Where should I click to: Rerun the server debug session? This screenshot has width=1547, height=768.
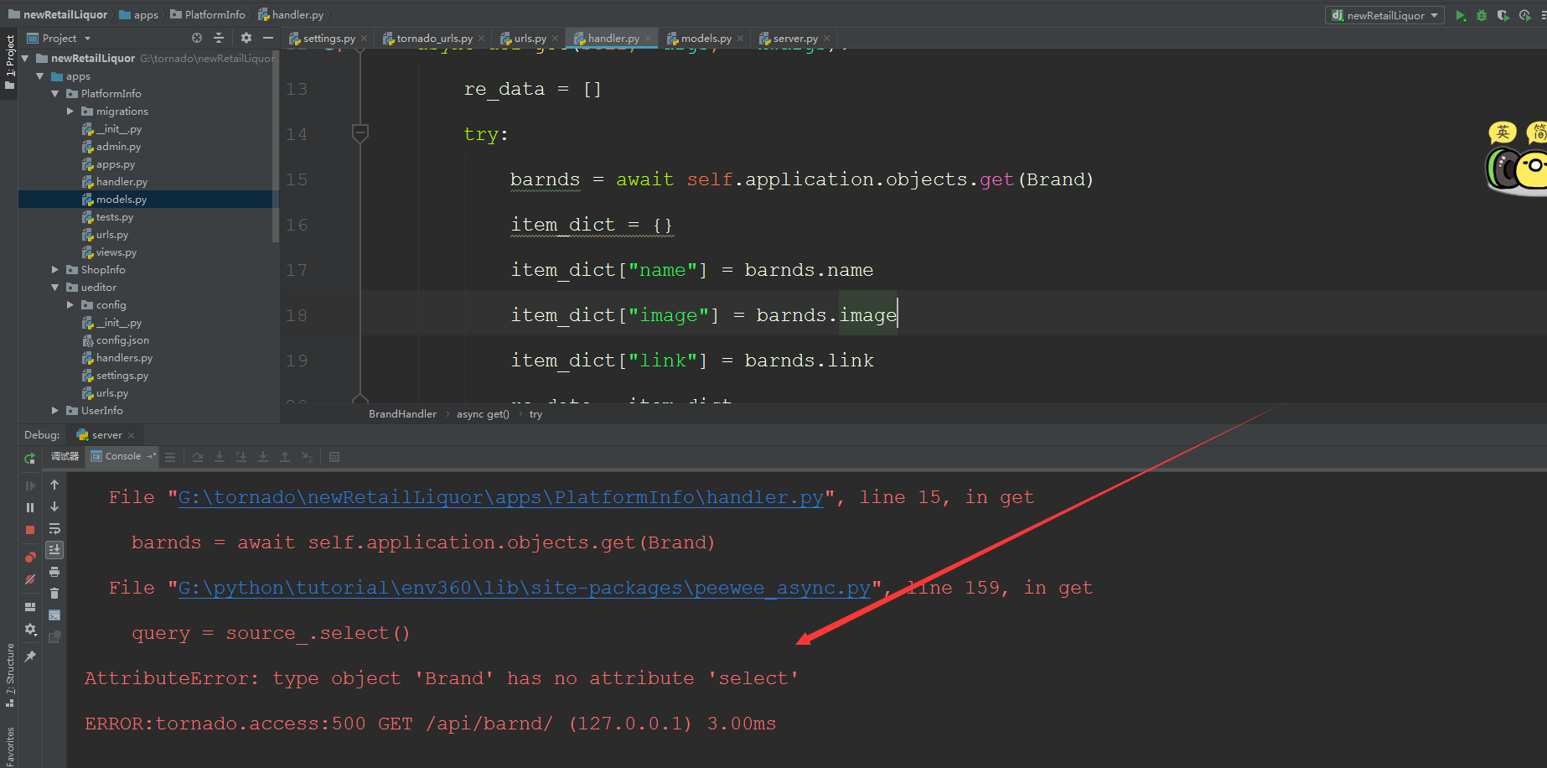(x=30, y=458)
